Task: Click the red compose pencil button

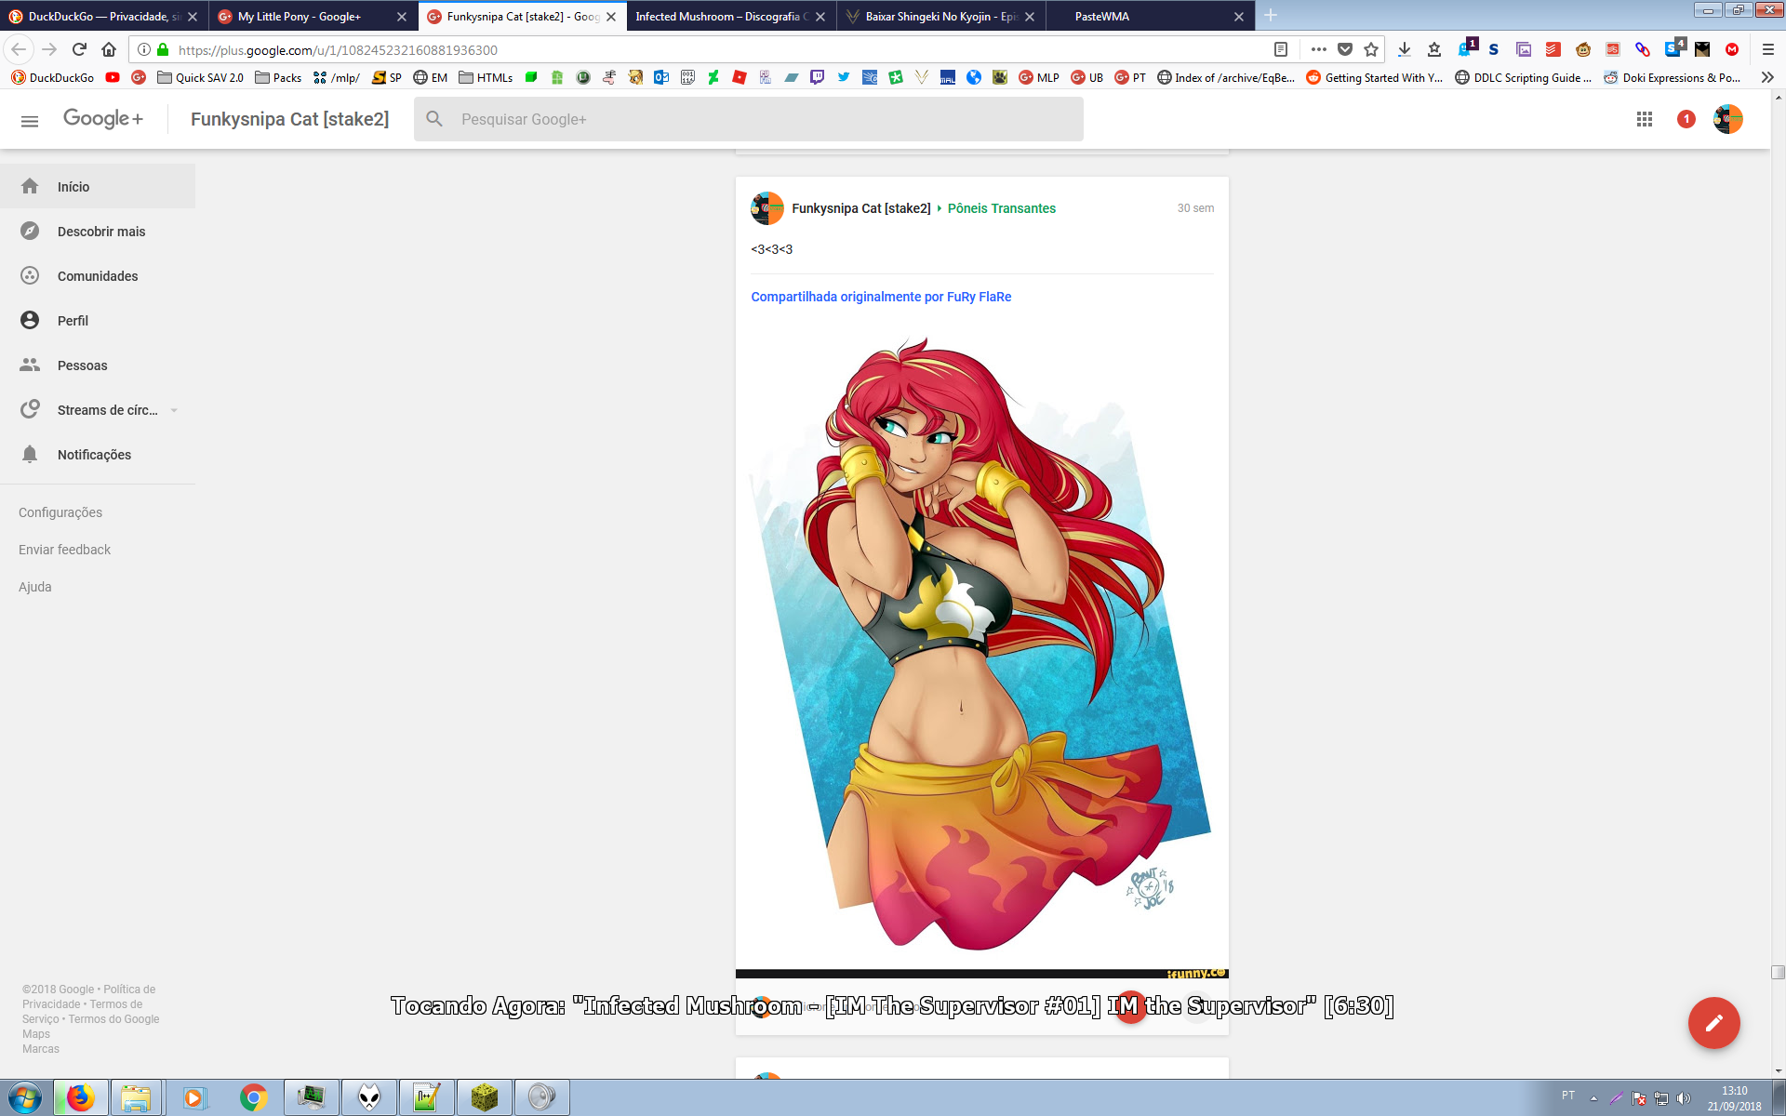Action: [x=1713, y=1022]
